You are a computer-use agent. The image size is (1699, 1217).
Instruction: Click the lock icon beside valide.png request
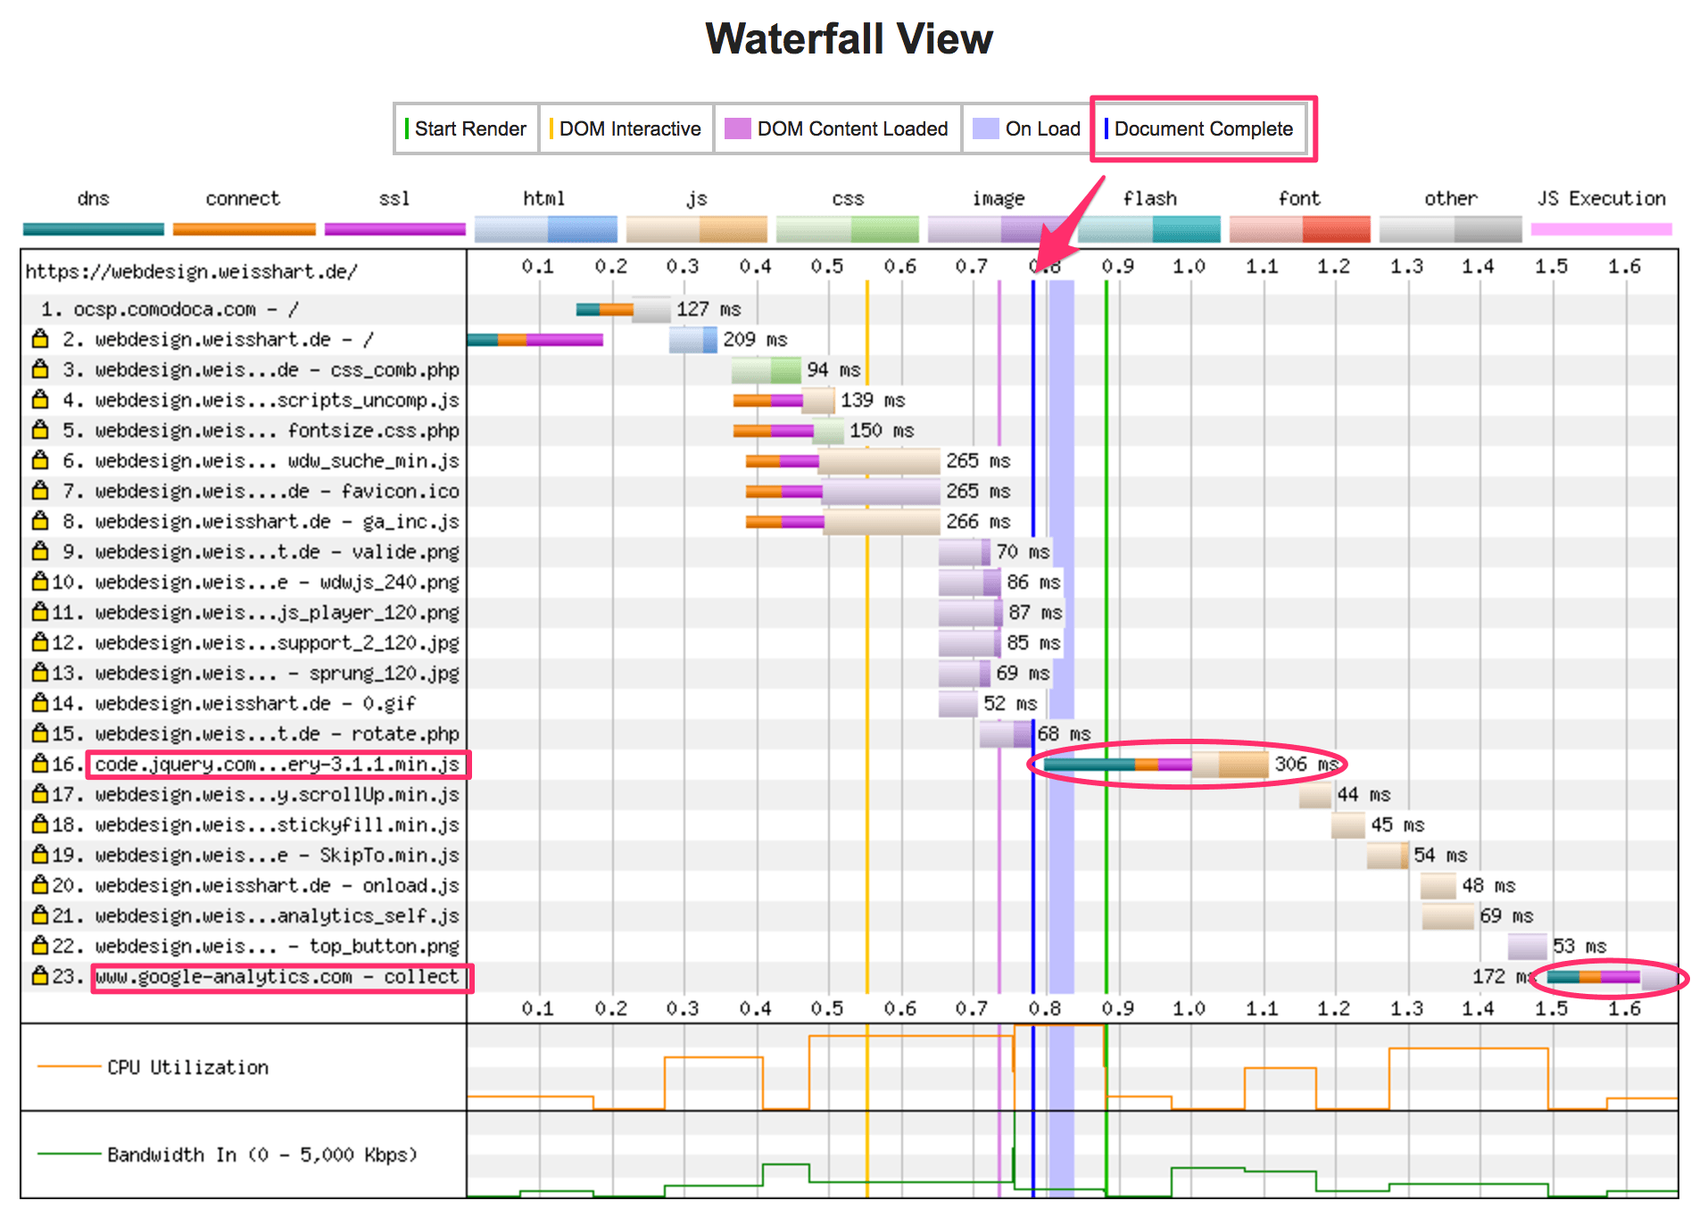coord(40,551)
